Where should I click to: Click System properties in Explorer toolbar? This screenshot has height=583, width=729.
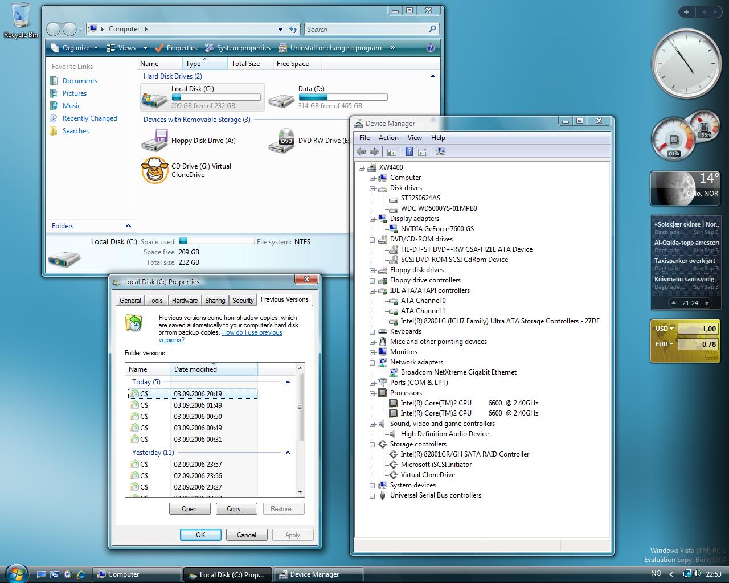pos(237,48)
